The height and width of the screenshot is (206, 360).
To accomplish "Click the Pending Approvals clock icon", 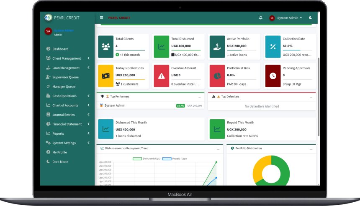I will pos(273,76).
